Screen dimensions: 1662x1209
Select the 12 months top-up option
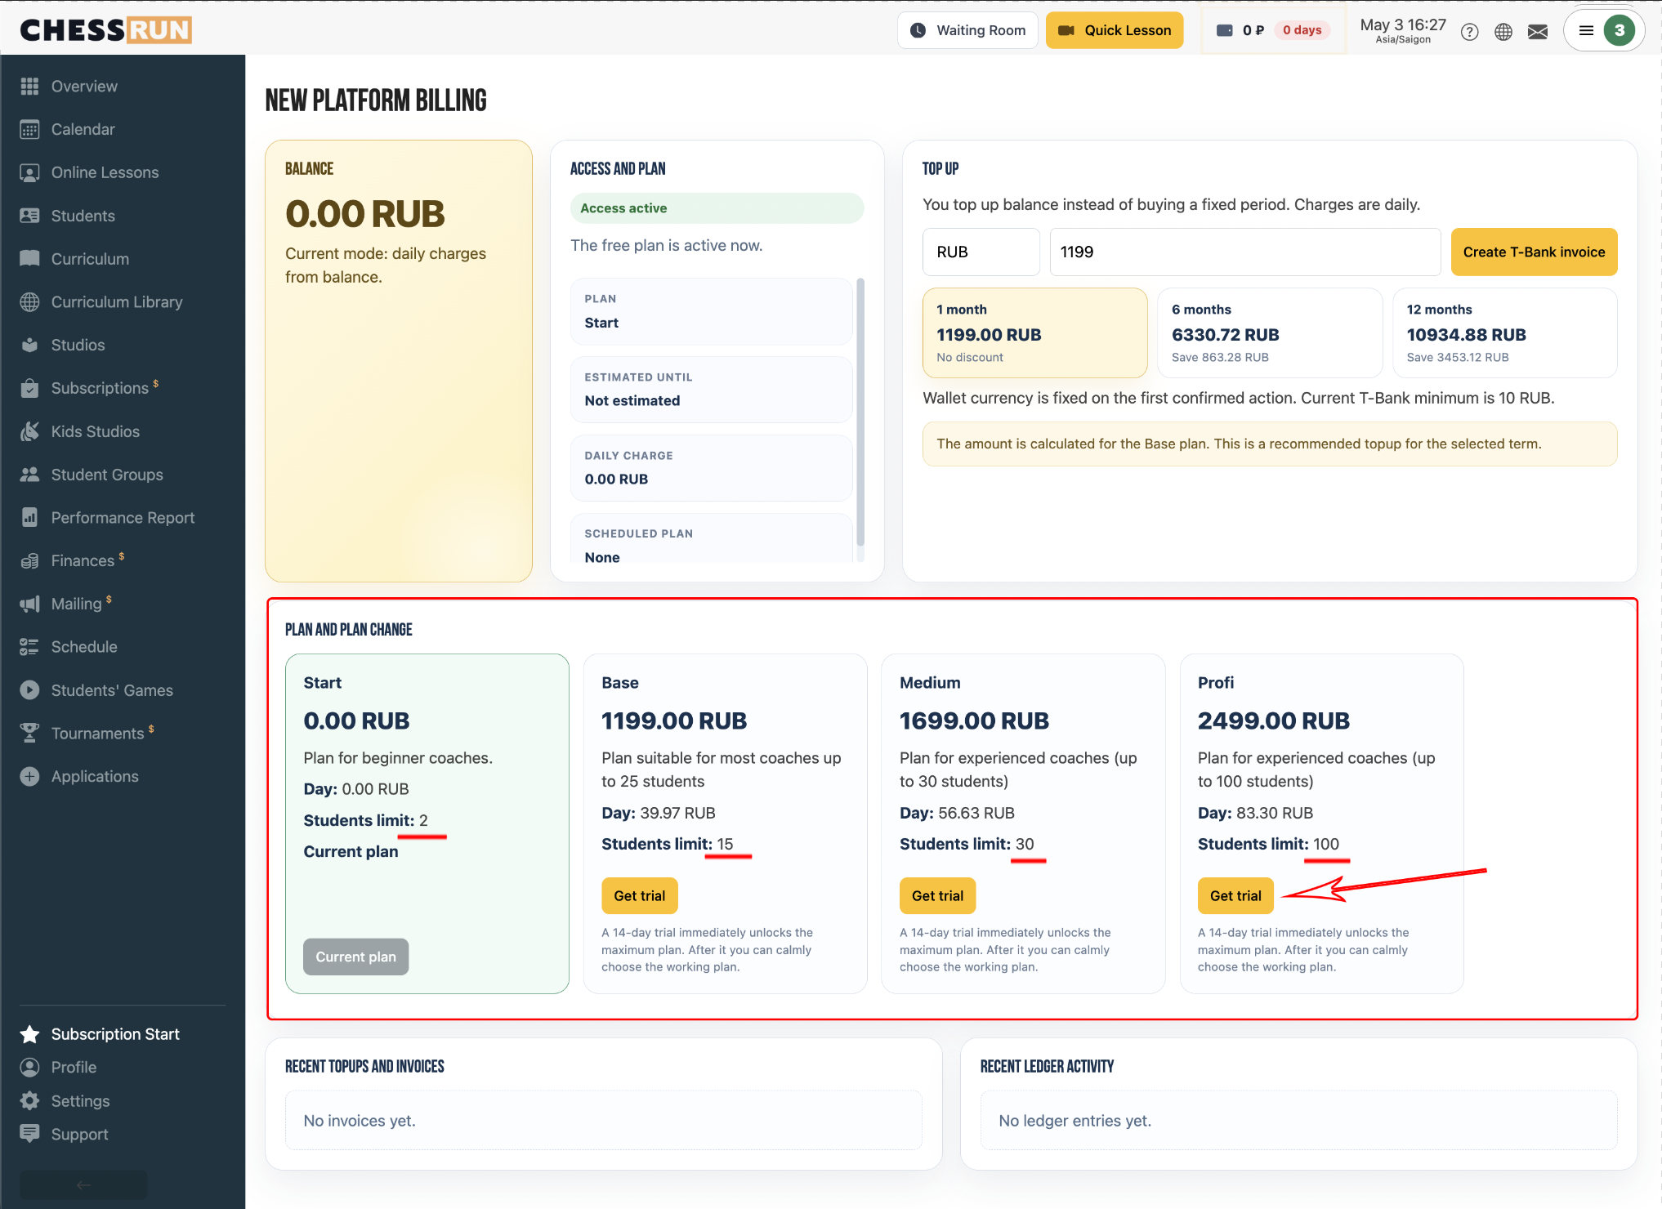1504,332
